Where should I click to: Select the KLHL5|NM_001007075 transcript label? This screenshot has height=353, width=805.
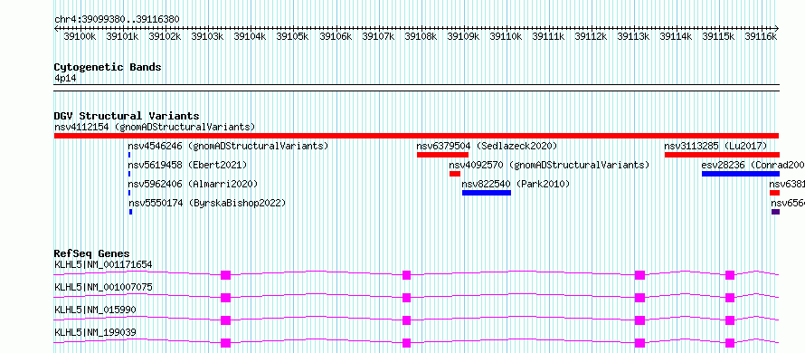(x=103, y=287)
